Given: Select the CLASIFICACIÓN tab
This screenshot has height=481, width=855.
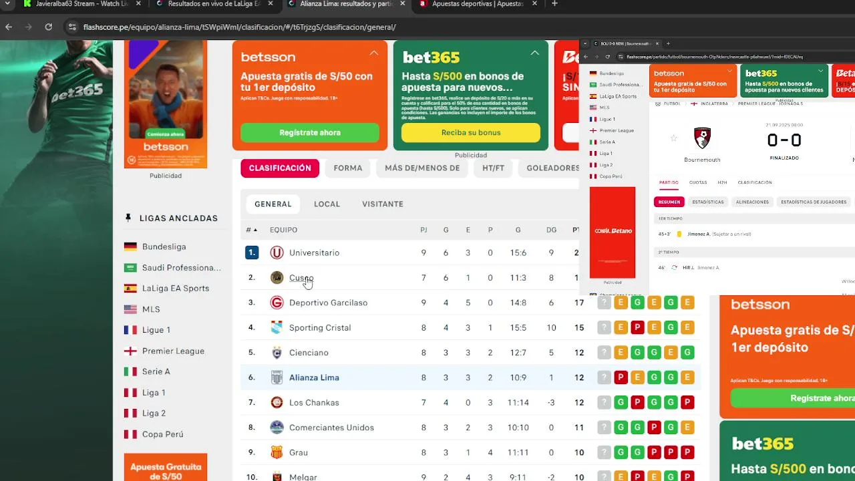Looking at the screenshot, I should (280, 168).
